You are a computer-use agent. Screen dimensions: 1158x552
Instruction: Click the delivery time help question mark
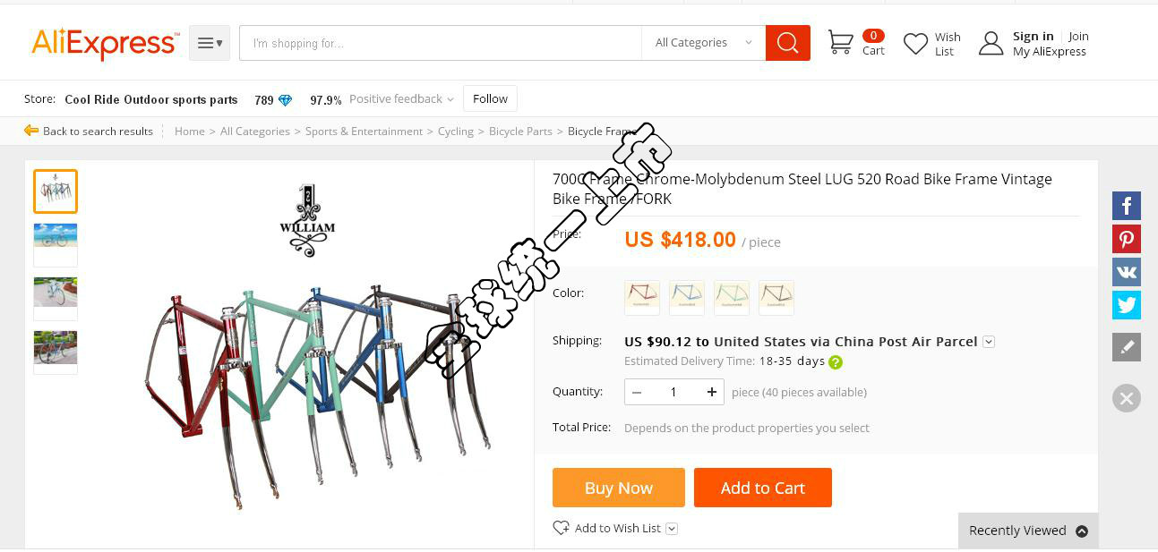[x=836, y=362]
